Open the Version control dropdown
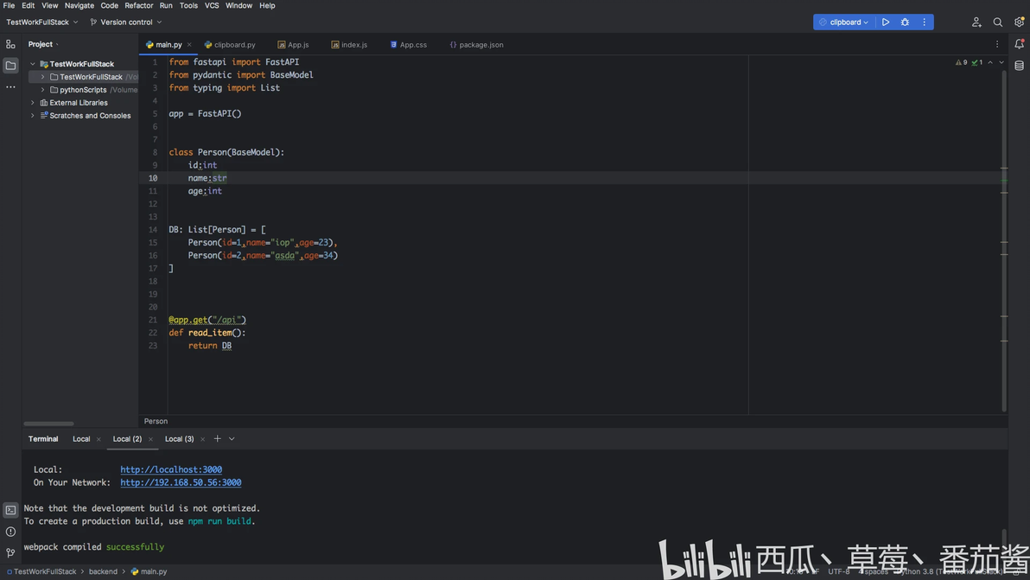The image size is (1030, 580). (126, 22)
